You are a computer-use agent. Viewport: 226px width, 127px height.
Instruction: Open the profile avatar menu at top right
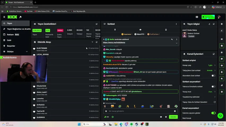[219, 17]
